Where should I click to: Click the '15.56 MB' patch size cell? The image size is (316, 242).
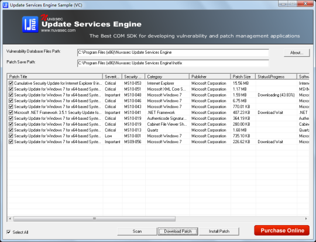coord(241,83)
